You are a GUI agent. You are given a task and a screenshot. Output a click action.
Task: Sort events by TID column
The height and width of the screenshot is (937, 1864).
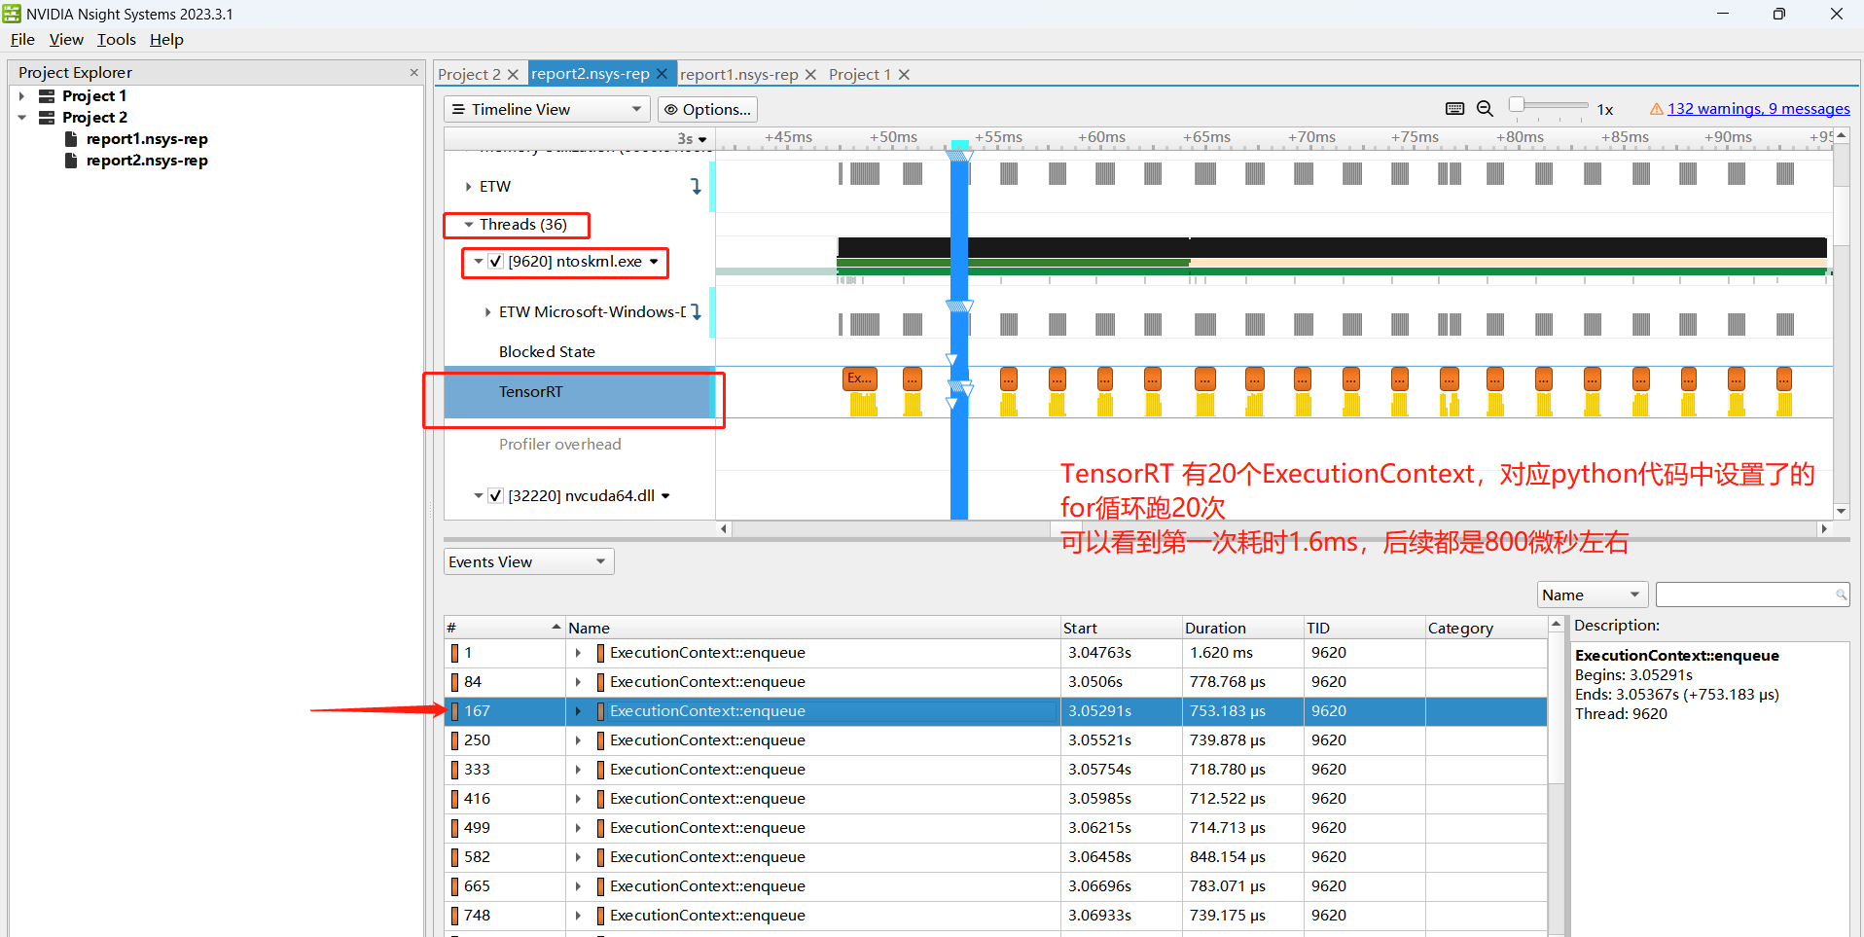coord(1364,629)
